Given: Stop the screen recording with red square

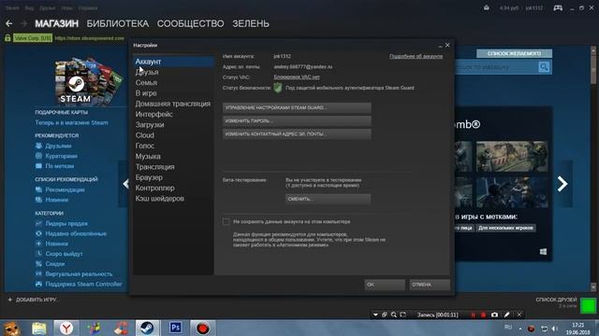Looking at the screenshot, I should (x=483, y=315).
